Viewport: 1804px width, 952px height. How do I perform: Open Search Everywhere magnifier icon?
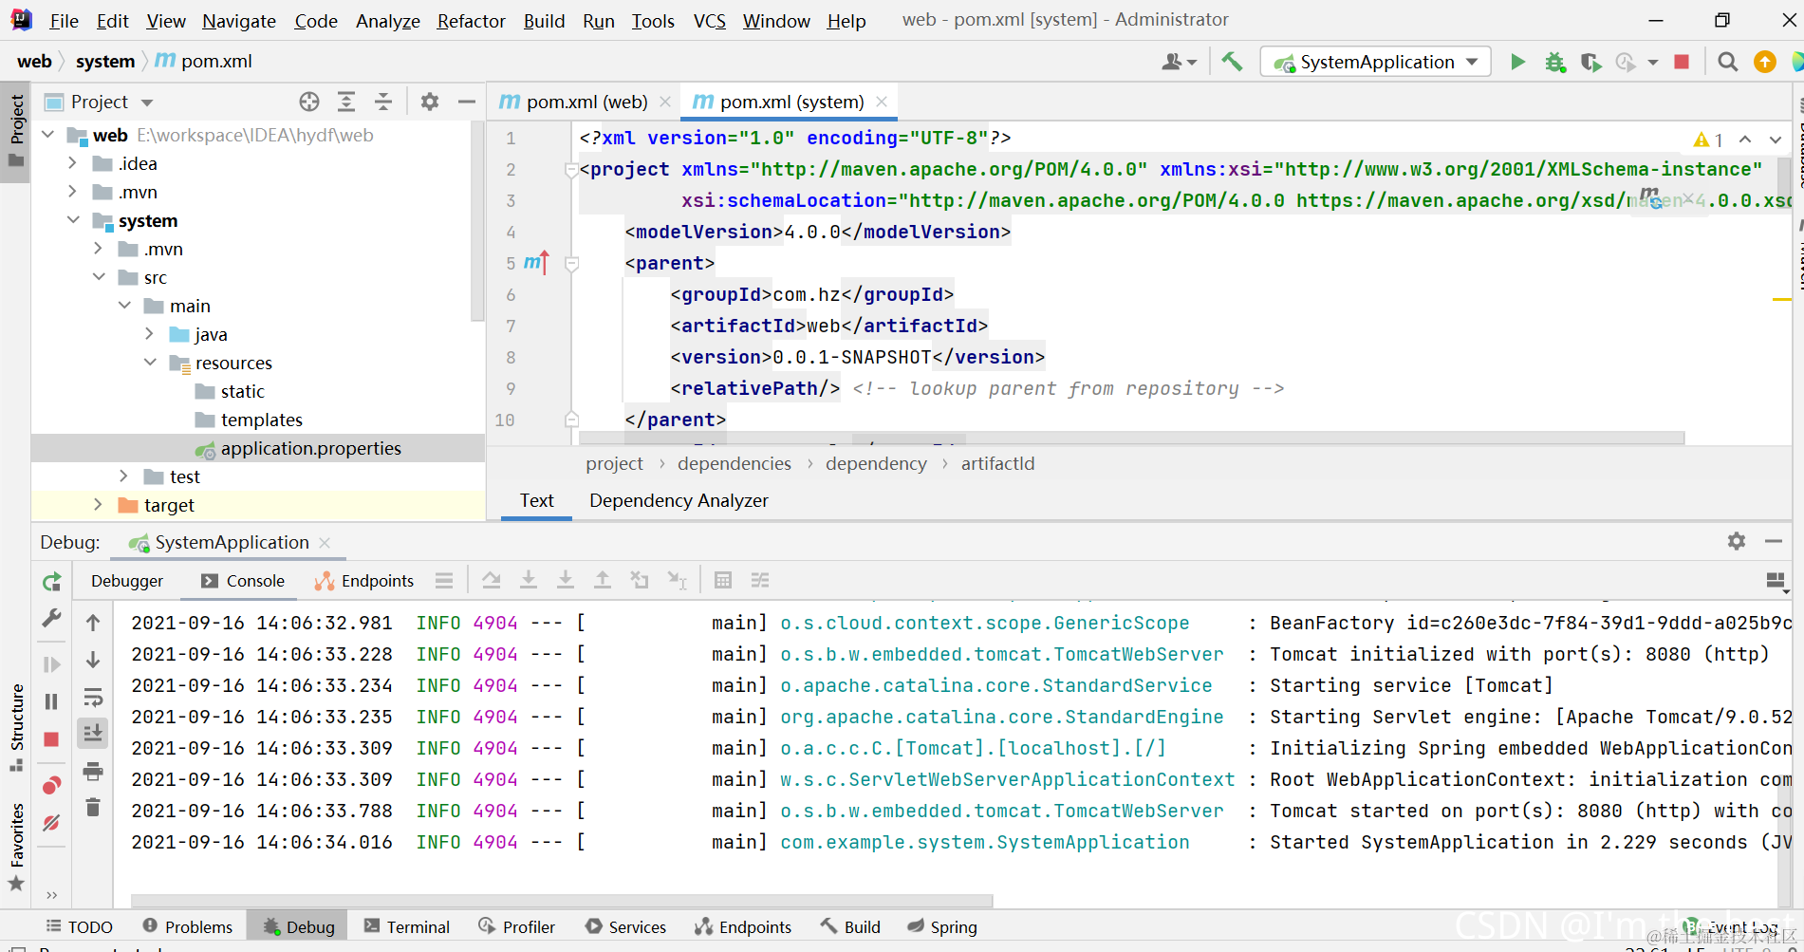click(1728, 62)
